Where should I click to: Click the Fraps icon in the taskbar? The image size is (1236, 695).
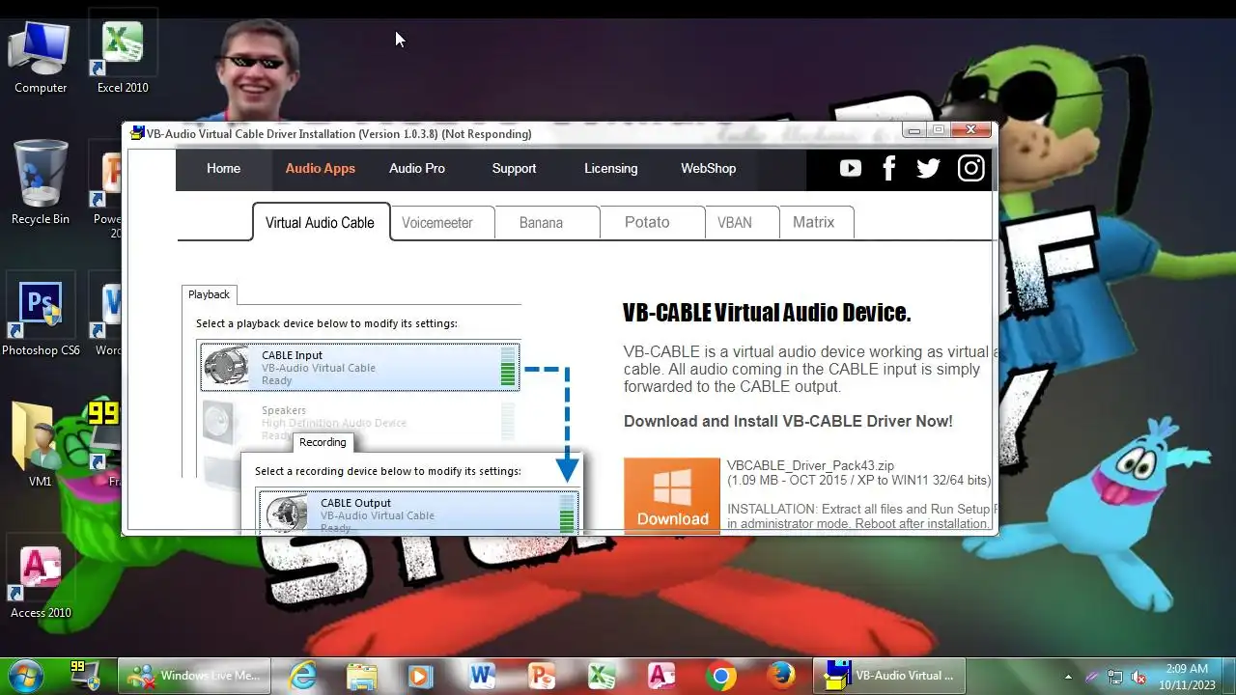point(85,675)
